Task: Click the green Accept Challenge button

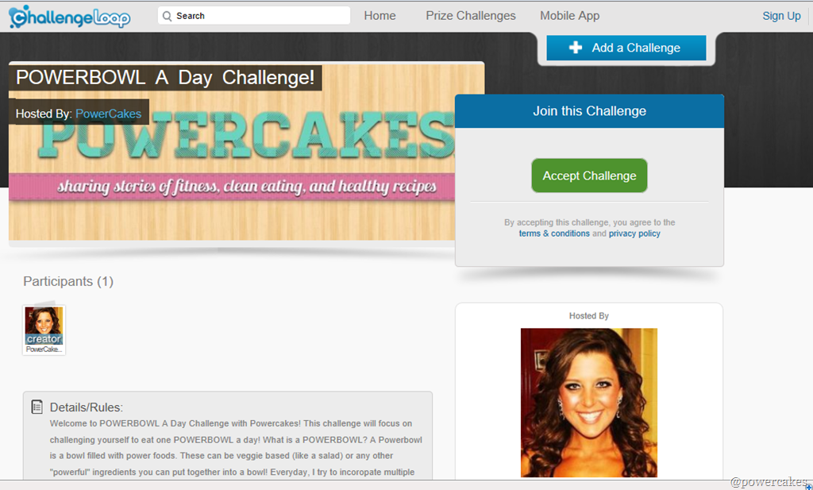Action: [x=590, y=176]
